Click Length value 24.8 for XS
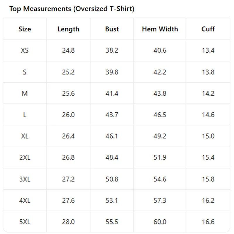This screenshot has width=234, height=234. click(68, 51)
